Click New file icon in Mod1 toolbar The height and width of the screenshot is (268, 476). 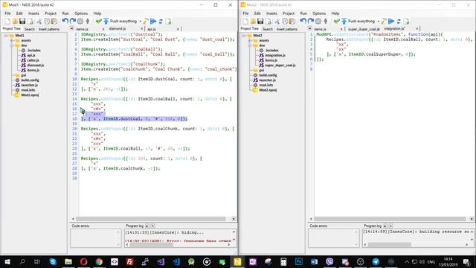tap(7, 22)
